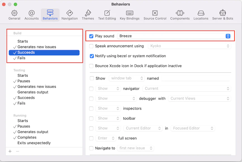242x162 pixels.
Task: Enable the debugger row checkbox
Action: point(91,98)
